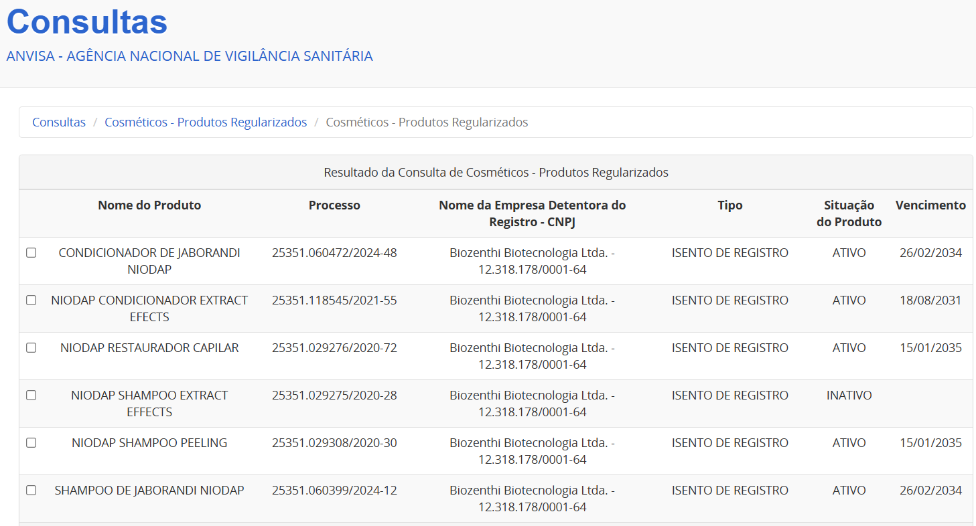Click the gray current-page breadcrumb Cosméticos - Produtos Regularizados
The width and height of the screenshot is (976, 526).
(x=427, y=122)
